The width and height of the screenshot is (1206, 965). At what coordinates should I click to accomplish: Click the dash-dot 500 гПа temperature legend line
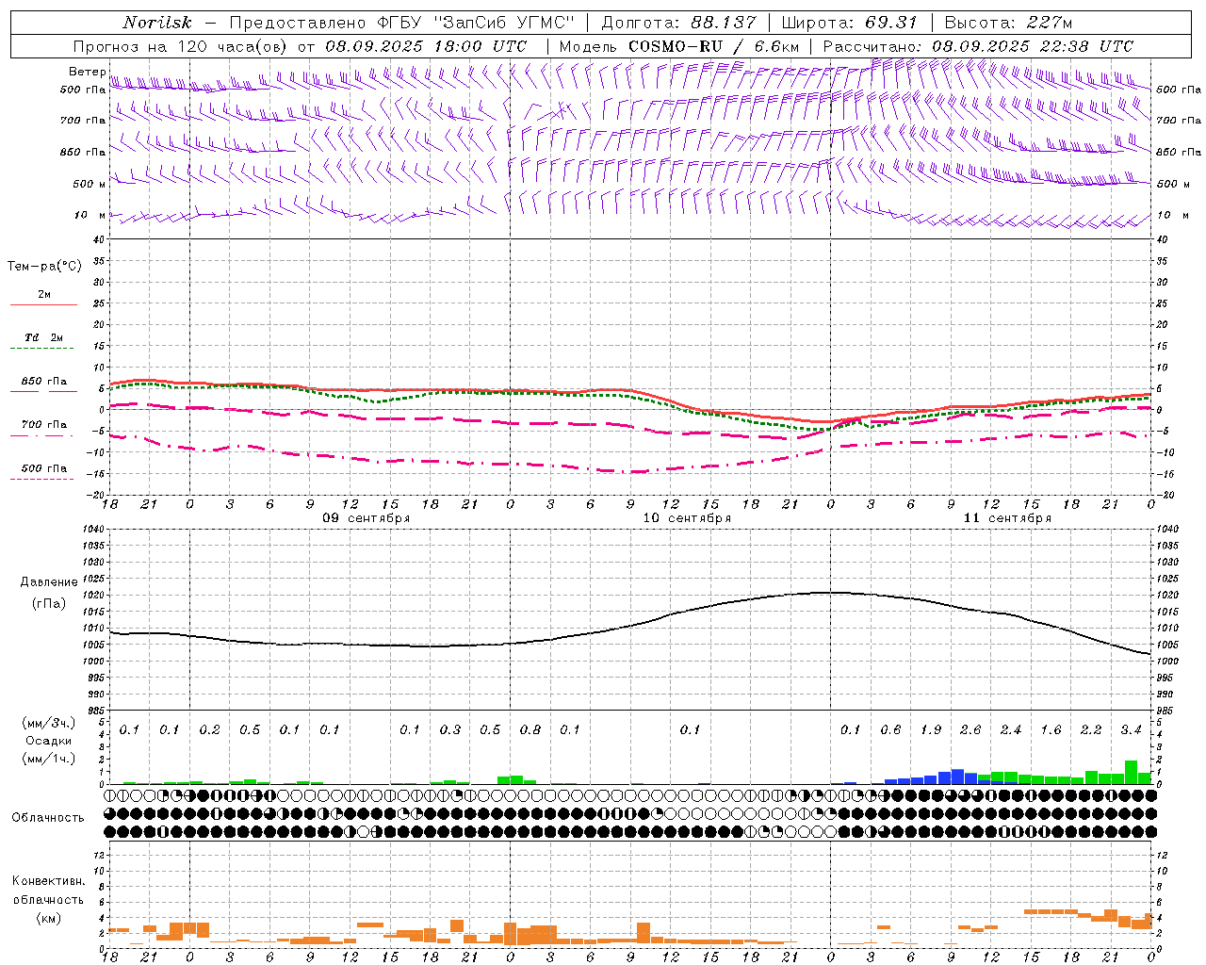(43, 480)
